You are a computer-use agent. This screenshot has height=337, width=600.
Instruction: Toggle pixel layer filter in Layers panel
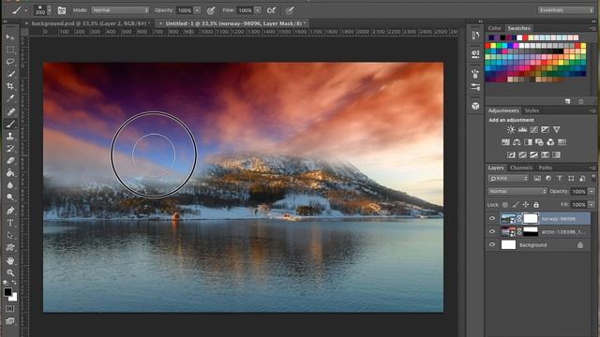coord(537,178)
